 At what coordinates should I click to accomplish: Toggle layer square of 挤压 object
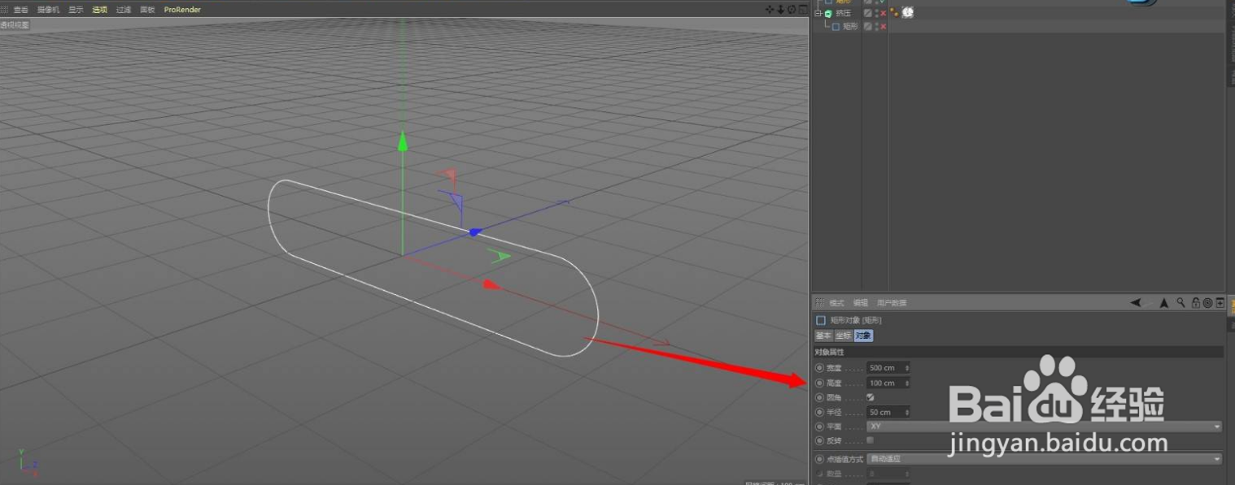pyautogui.click(x=868, y=14)
